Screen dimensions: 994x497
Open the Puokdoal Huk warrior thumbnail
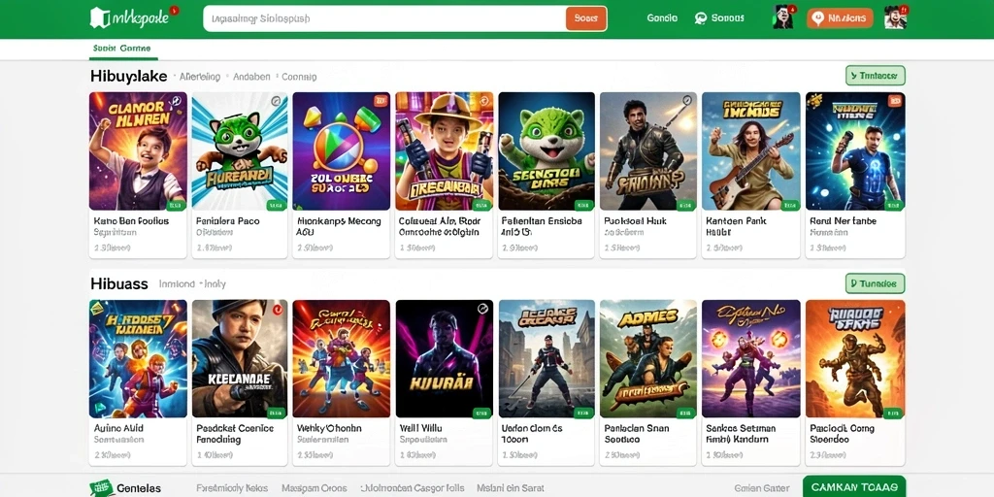tap(647, 150)
